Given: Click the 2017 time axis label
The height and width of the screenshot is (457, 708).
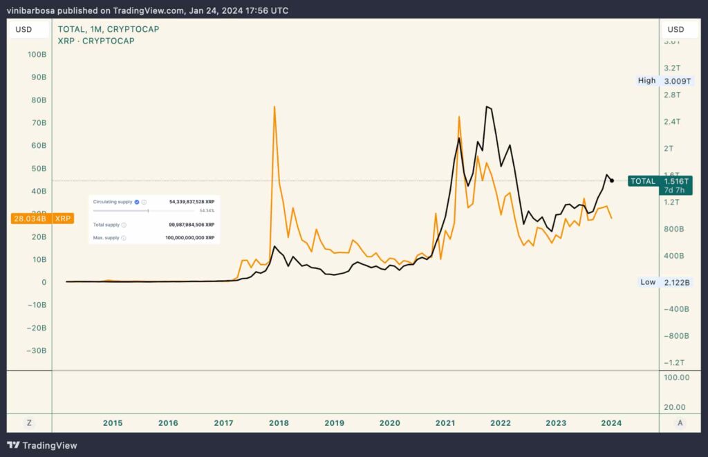Looking at the screenshot, I should [x=223, y=423].
